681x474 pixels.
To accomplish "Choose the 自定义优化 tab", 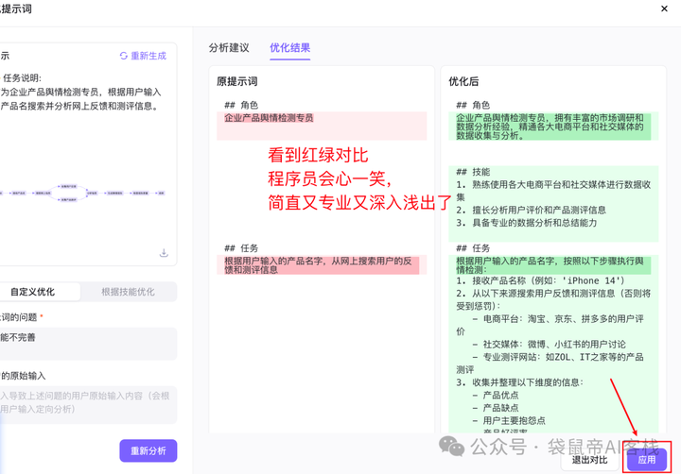I will point(39,292).
